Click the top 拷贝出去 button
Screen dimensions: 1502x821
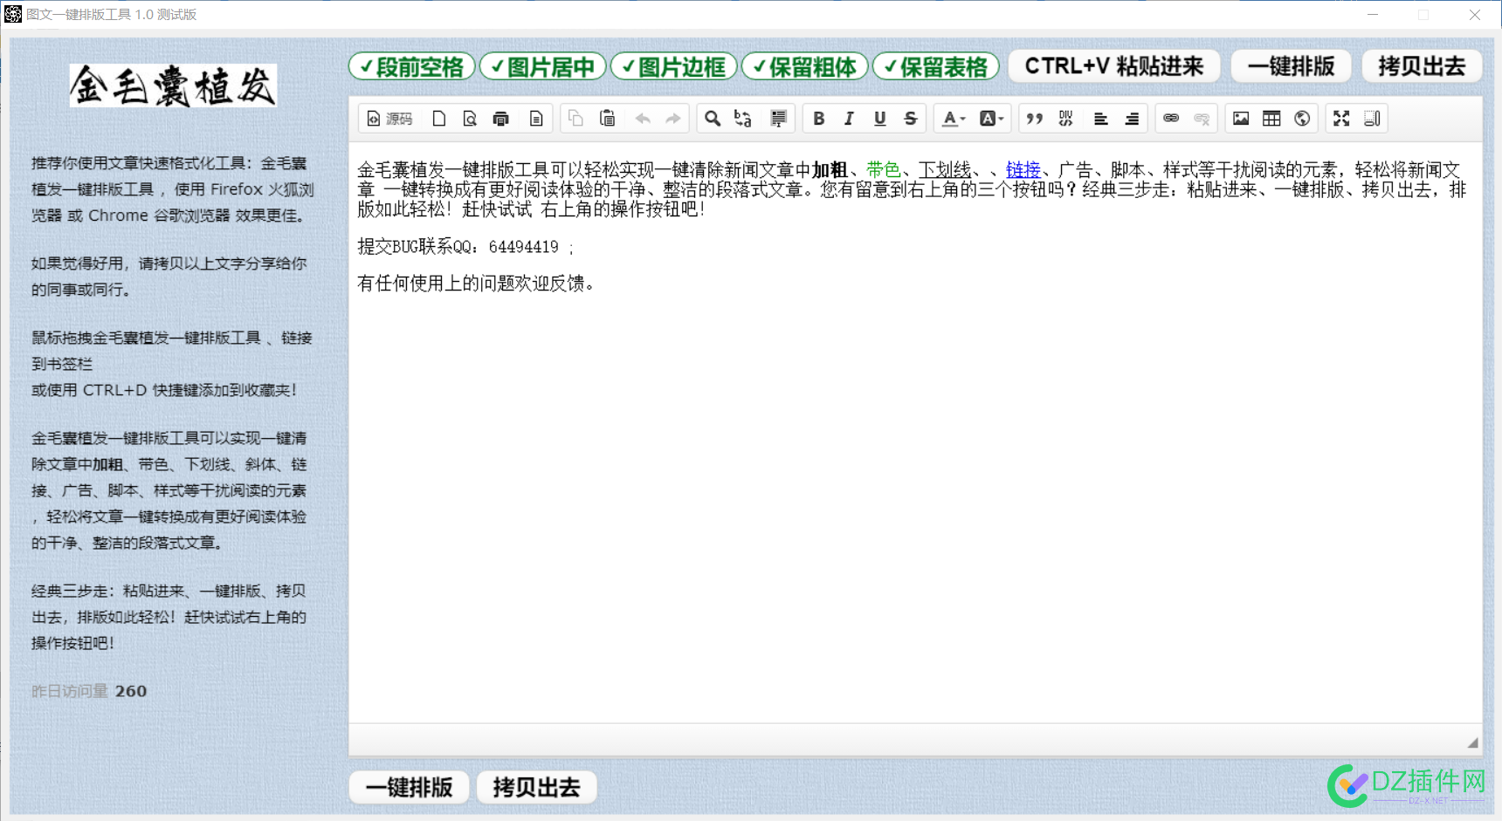click(1423, 66)
